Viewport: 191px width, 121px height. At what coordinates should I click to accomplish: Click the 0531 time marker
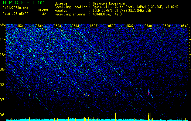[21, 26]
